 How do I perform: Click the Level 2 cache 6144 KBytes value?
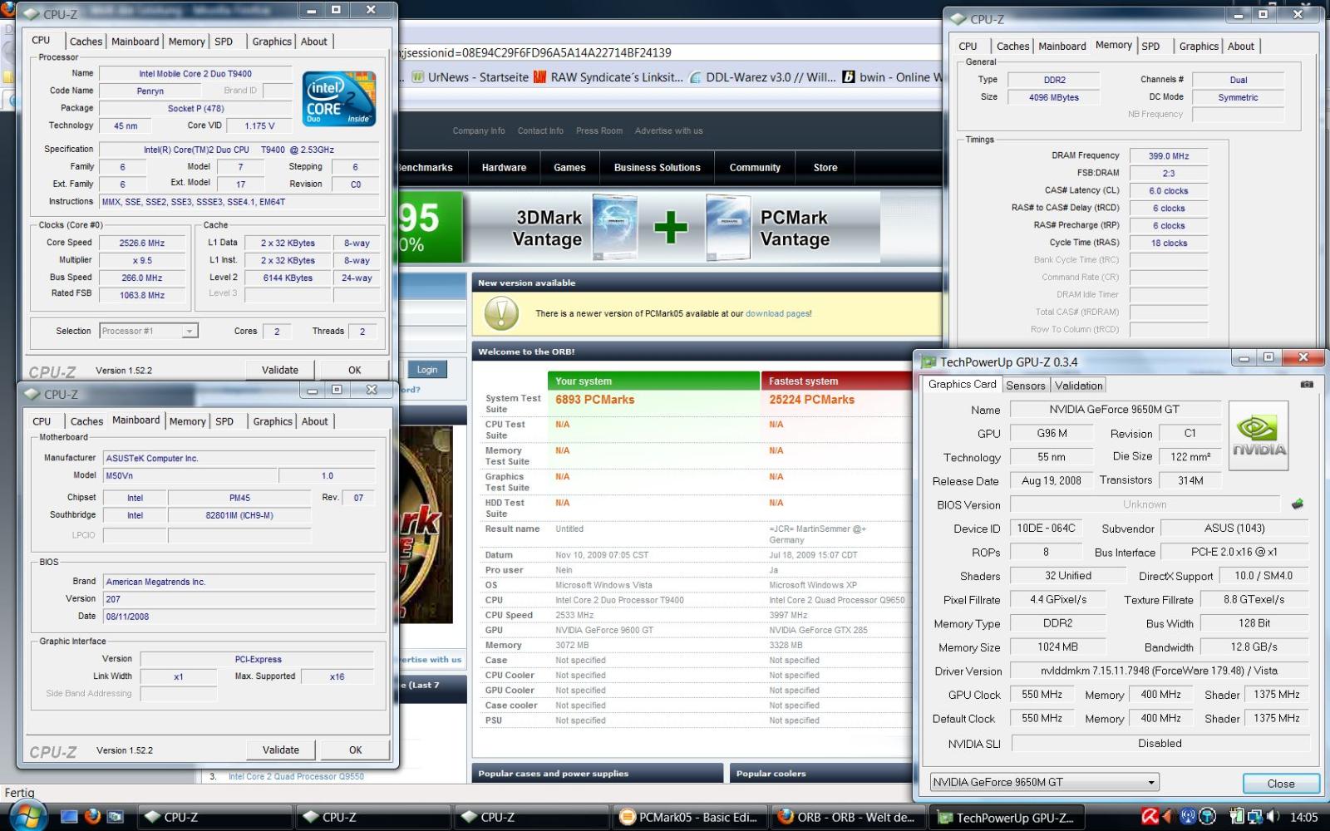[288, 278]
